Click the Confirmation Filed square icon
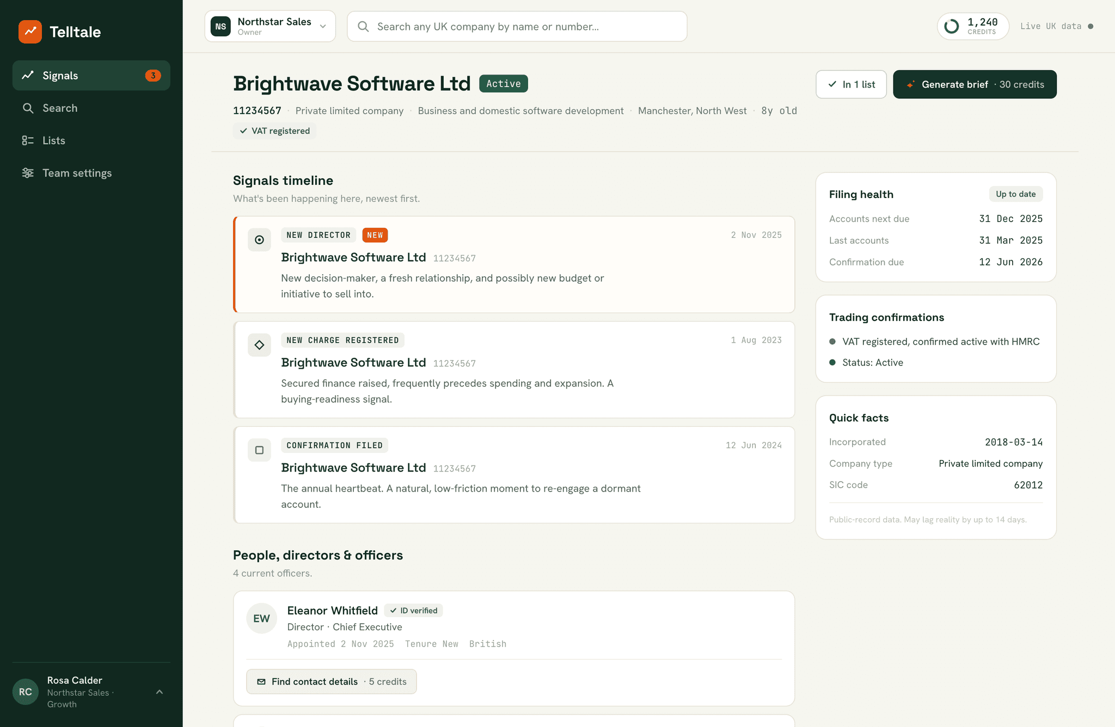The width and height of the screenshot is (1115, 727). [x=259, y=450]
